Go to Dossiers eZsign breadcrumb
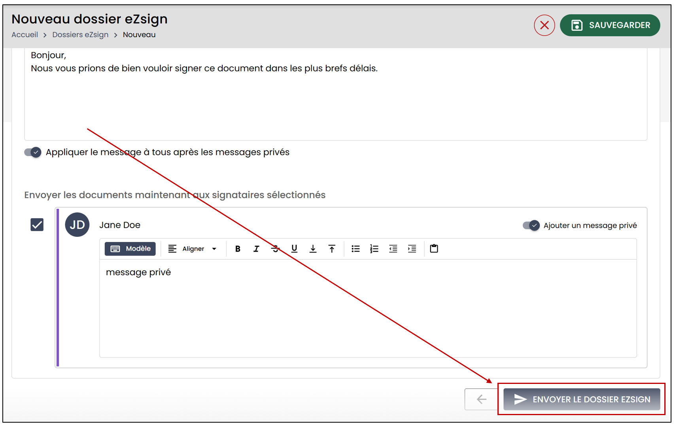Viewport: 675px width, 427px height. click(80, 35)
